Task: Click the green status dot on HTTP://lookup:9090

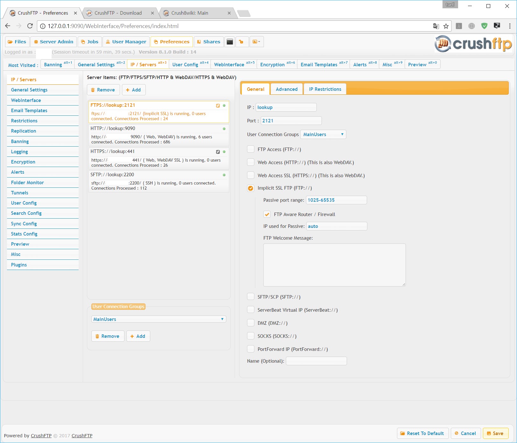Action: [x=224, y=129]
